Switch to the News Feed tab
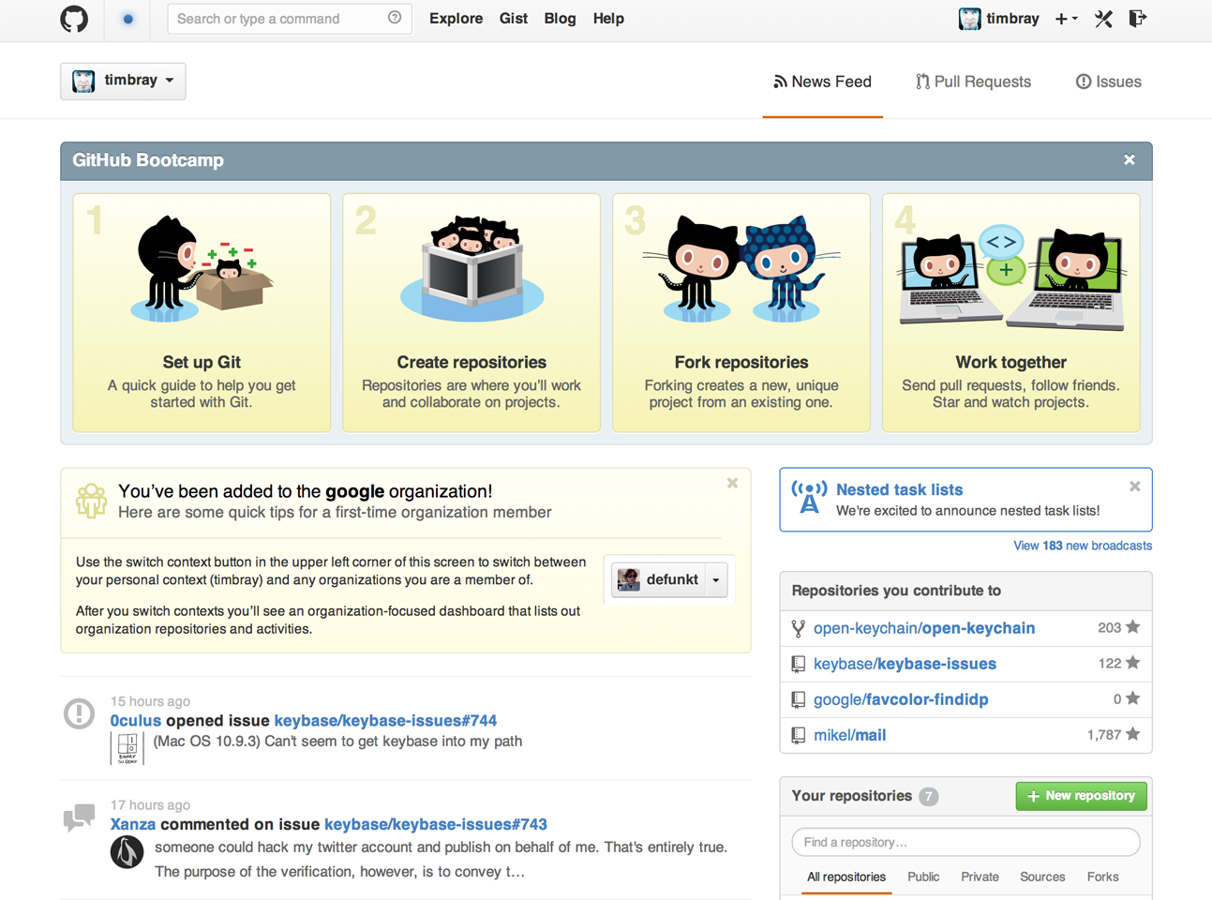This screenshot has height=900, width=1212. tap(823, 82)
